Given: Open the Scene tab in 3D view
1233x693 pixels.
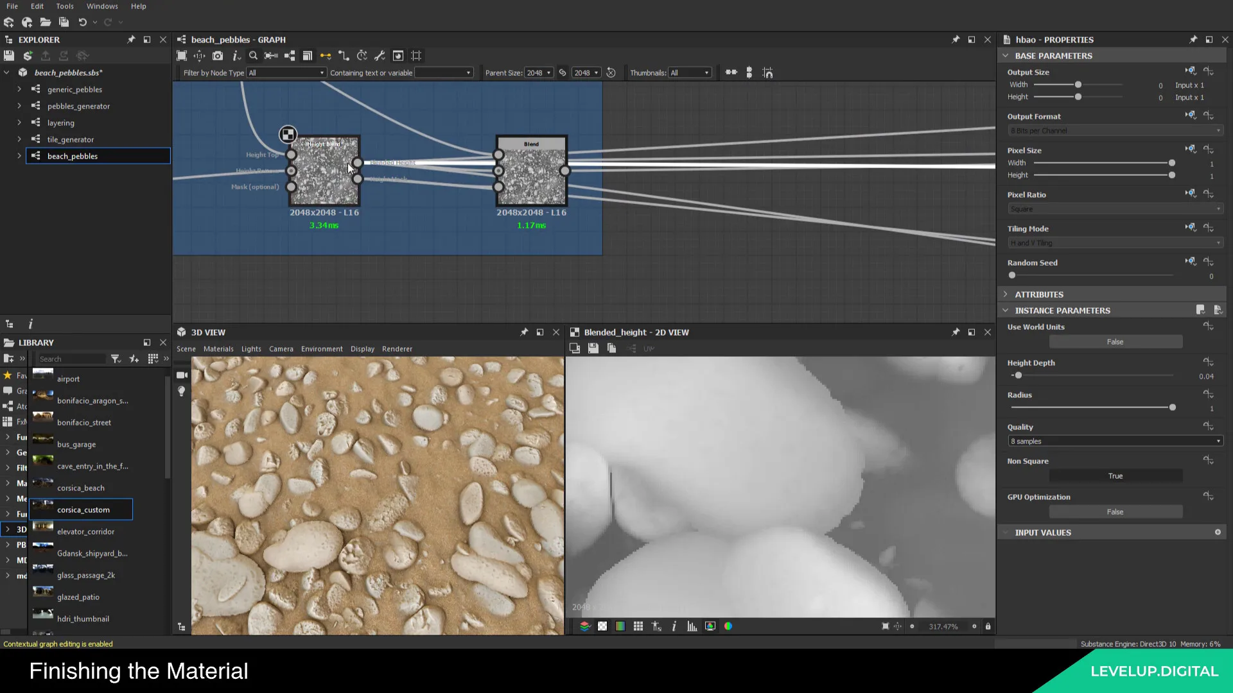Looking at the screenshot, I should [187, 348].
